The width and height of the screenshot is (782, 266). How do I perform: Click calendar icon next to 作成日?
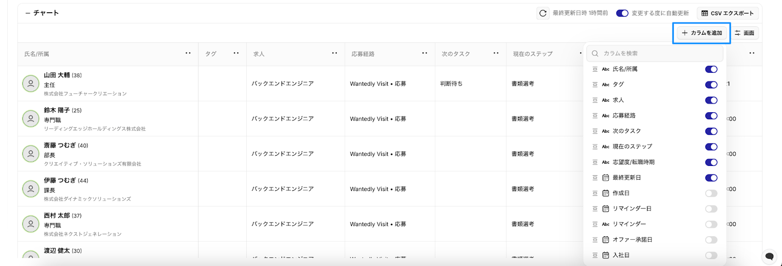606,193
